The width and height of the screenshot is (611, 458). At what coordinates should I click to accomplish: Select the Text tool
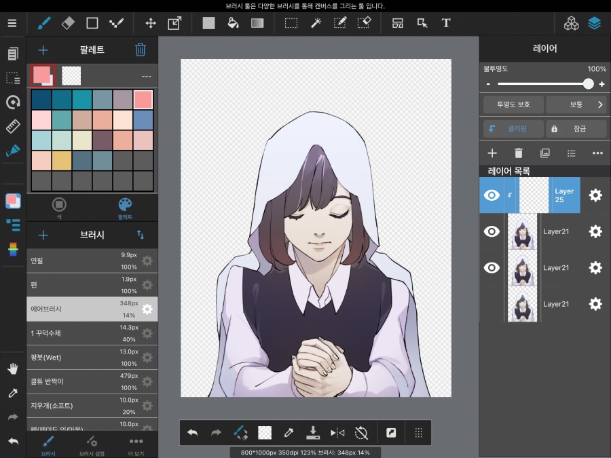coord(446,22)
